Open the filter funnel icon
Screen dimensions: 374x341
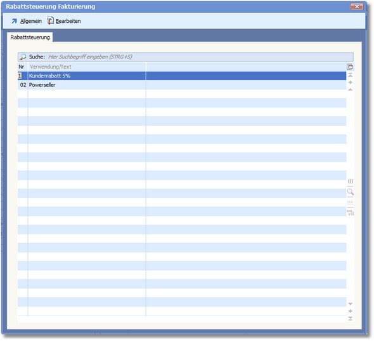pyautogui.click(x=350, y=213)
